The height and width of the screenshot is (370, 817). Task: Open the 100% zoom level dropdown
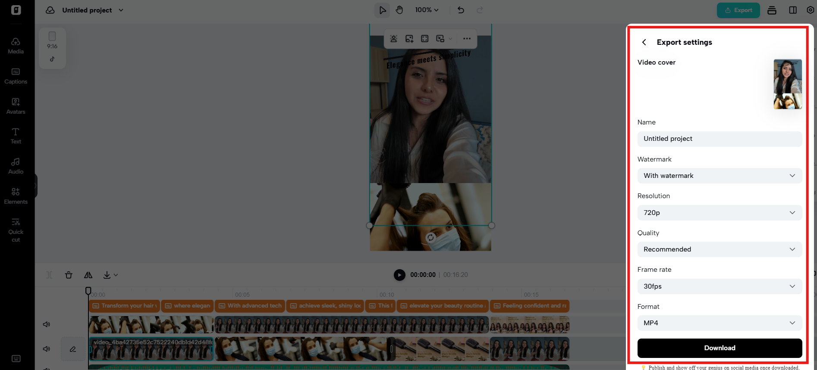click(x=427, y=10)
